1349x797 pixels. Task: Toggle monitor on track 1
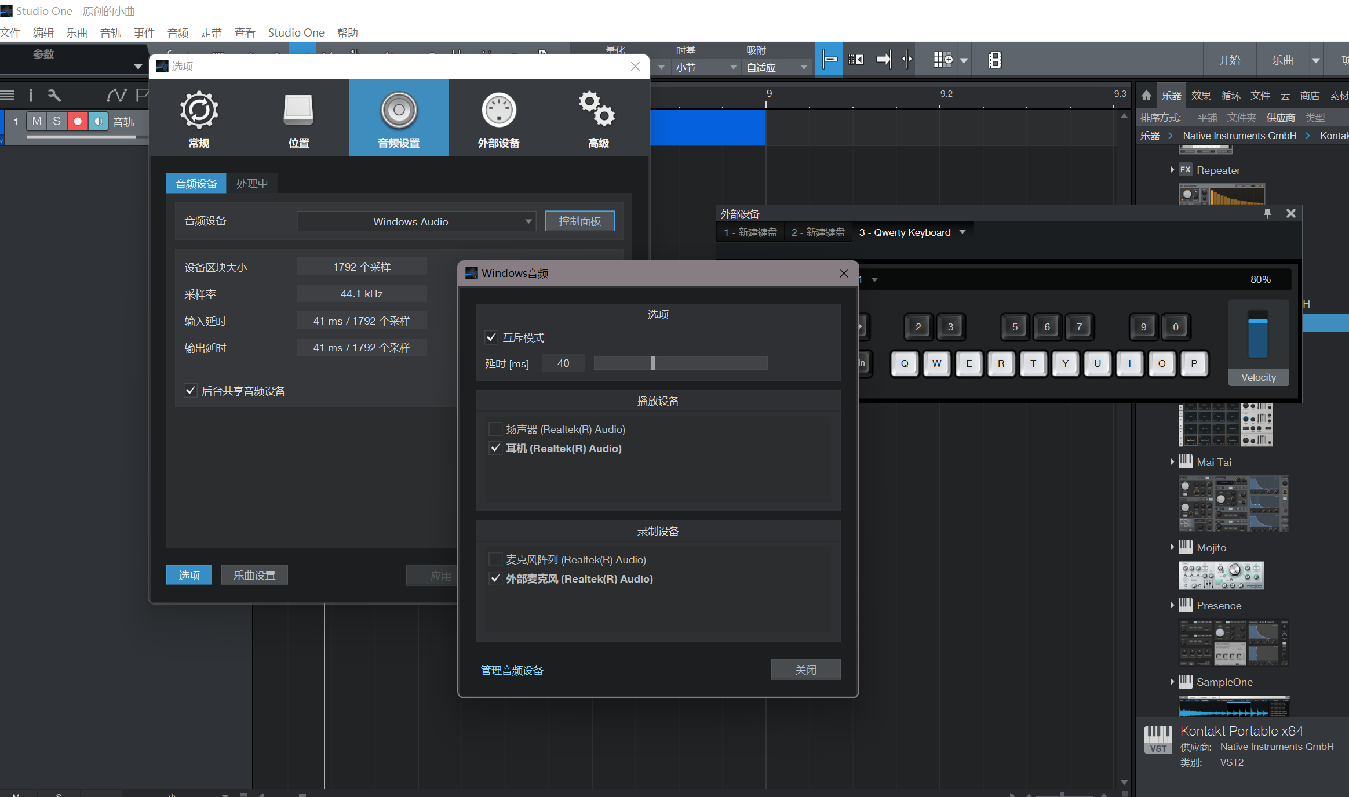tap(98, 121)
